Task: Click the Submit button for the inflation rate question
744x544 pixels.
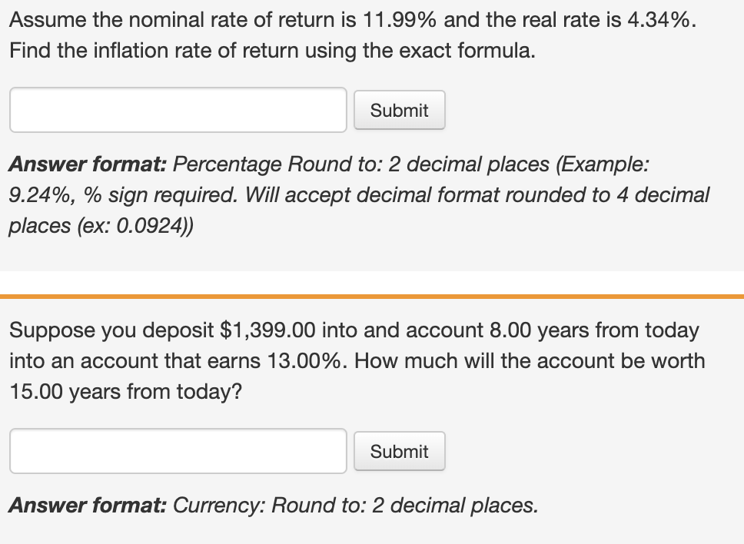Action: point(399,110)
